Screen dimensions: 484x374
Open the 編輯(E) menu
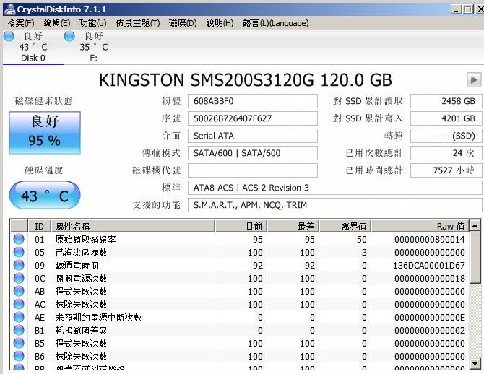[57, 23]
